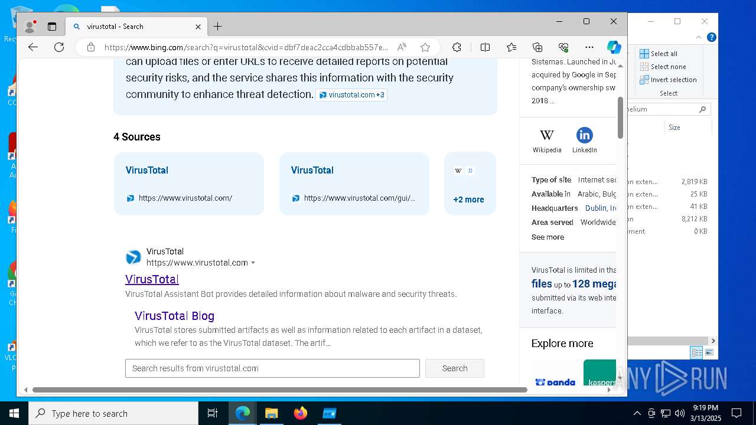
Task: Open the Favorites list icon
Action: (x=511, y=47)
